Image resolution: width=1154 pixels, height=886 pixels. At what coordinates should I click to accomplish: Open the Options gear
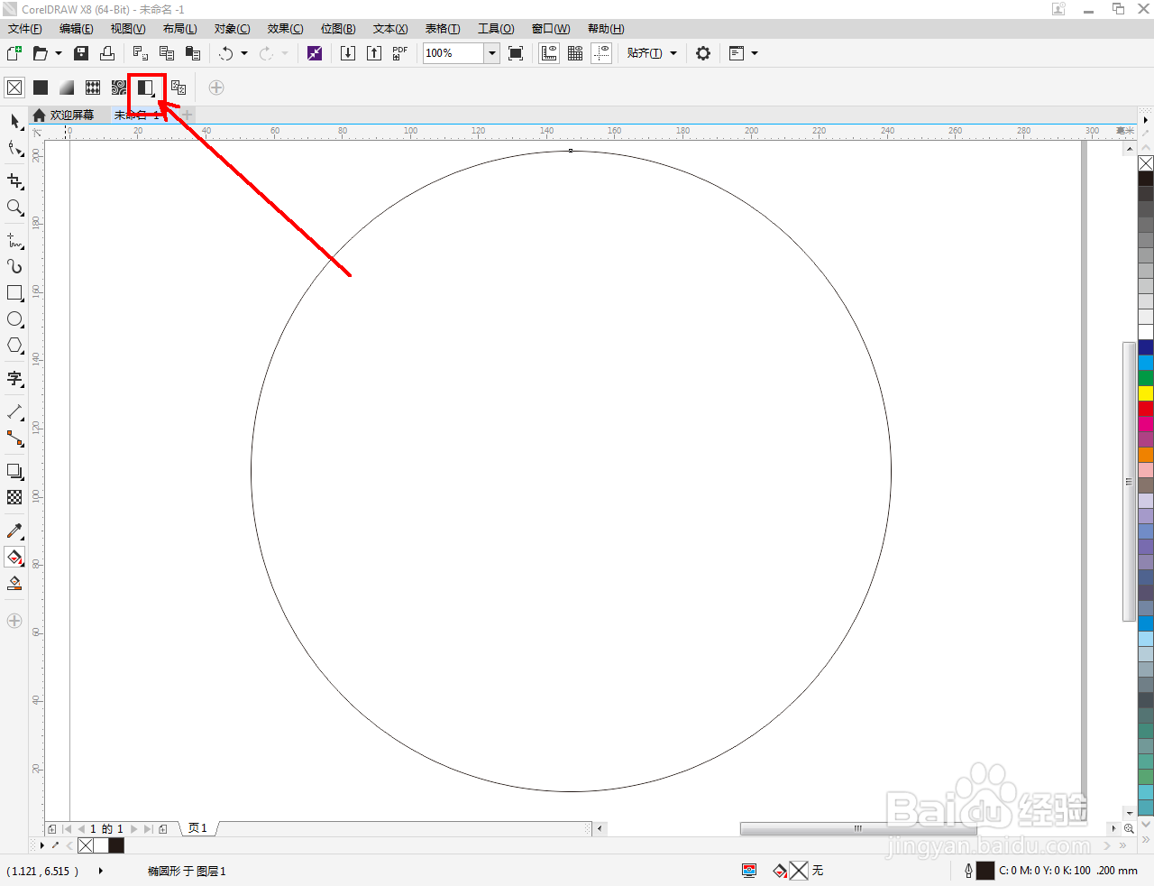click(x=703, y=53)
